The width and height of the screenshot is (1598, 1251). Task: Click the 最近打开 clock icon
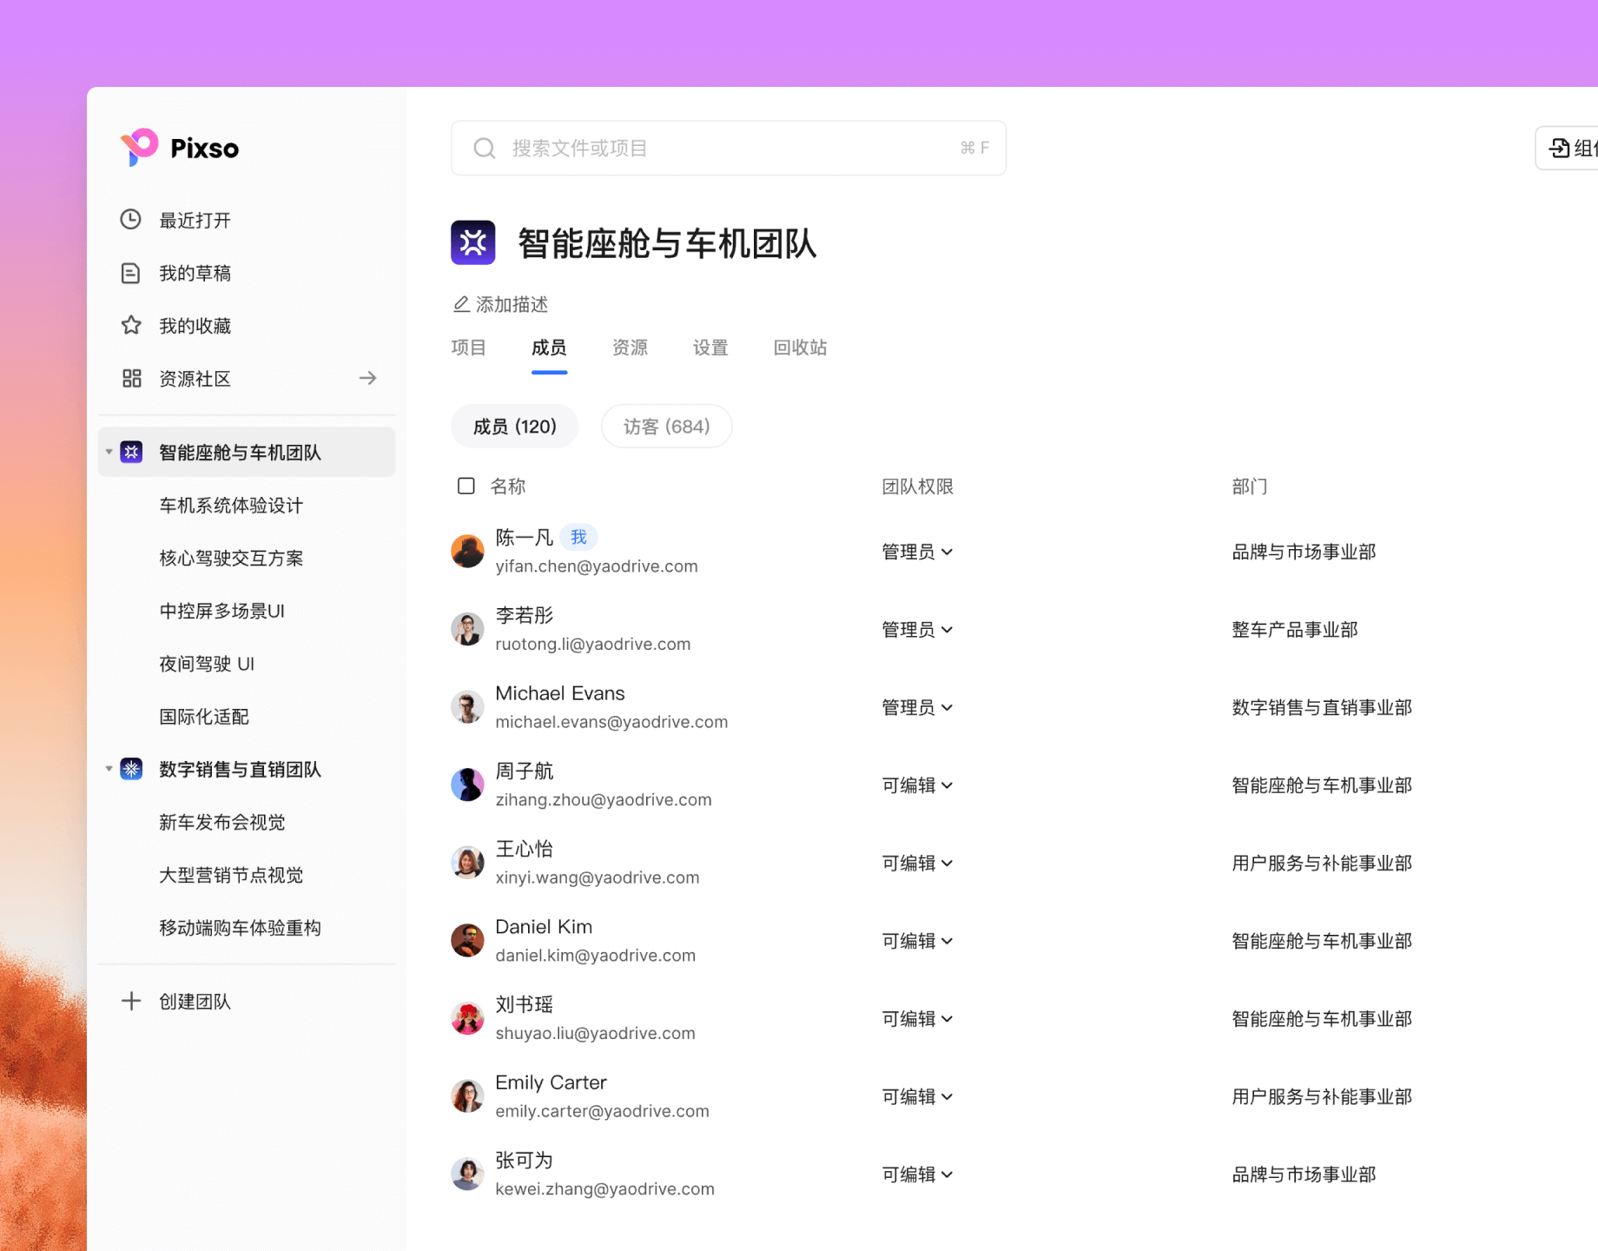[131, 219]
